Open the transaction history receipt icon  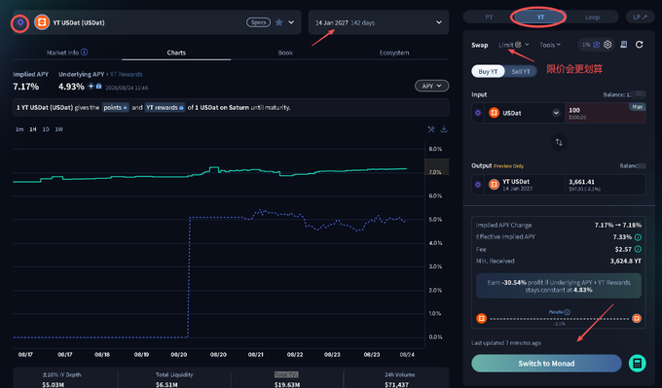624,45
